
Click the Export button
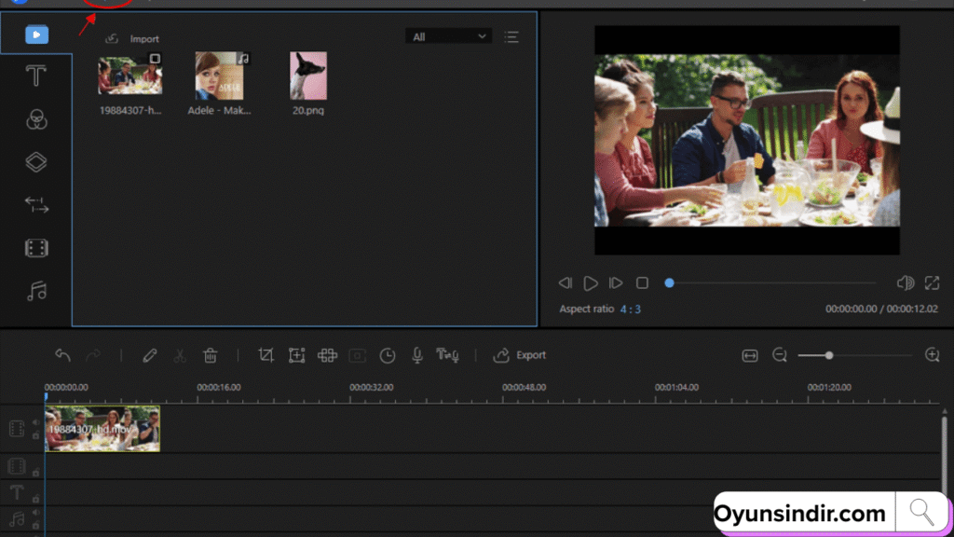(520, 355)
